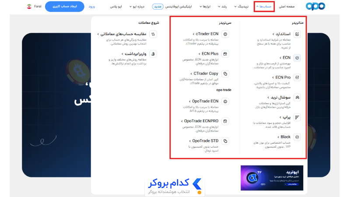The height and width of the screenshot is (197, 350).
Task: Click the اپوترید promotional banner
Action: 272,178
